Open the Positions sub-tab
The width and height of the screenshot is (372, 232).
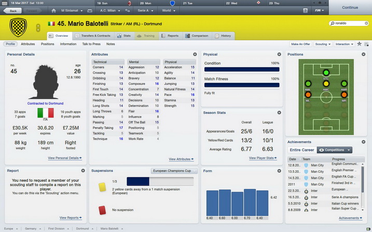click(x=47, y=44)
